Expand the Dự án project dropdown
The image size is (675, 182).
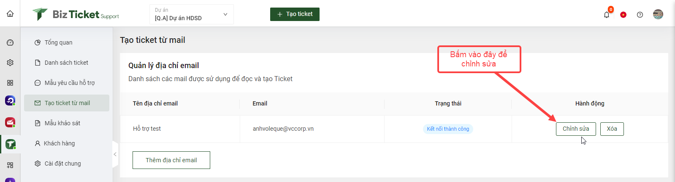coord(192,14)
